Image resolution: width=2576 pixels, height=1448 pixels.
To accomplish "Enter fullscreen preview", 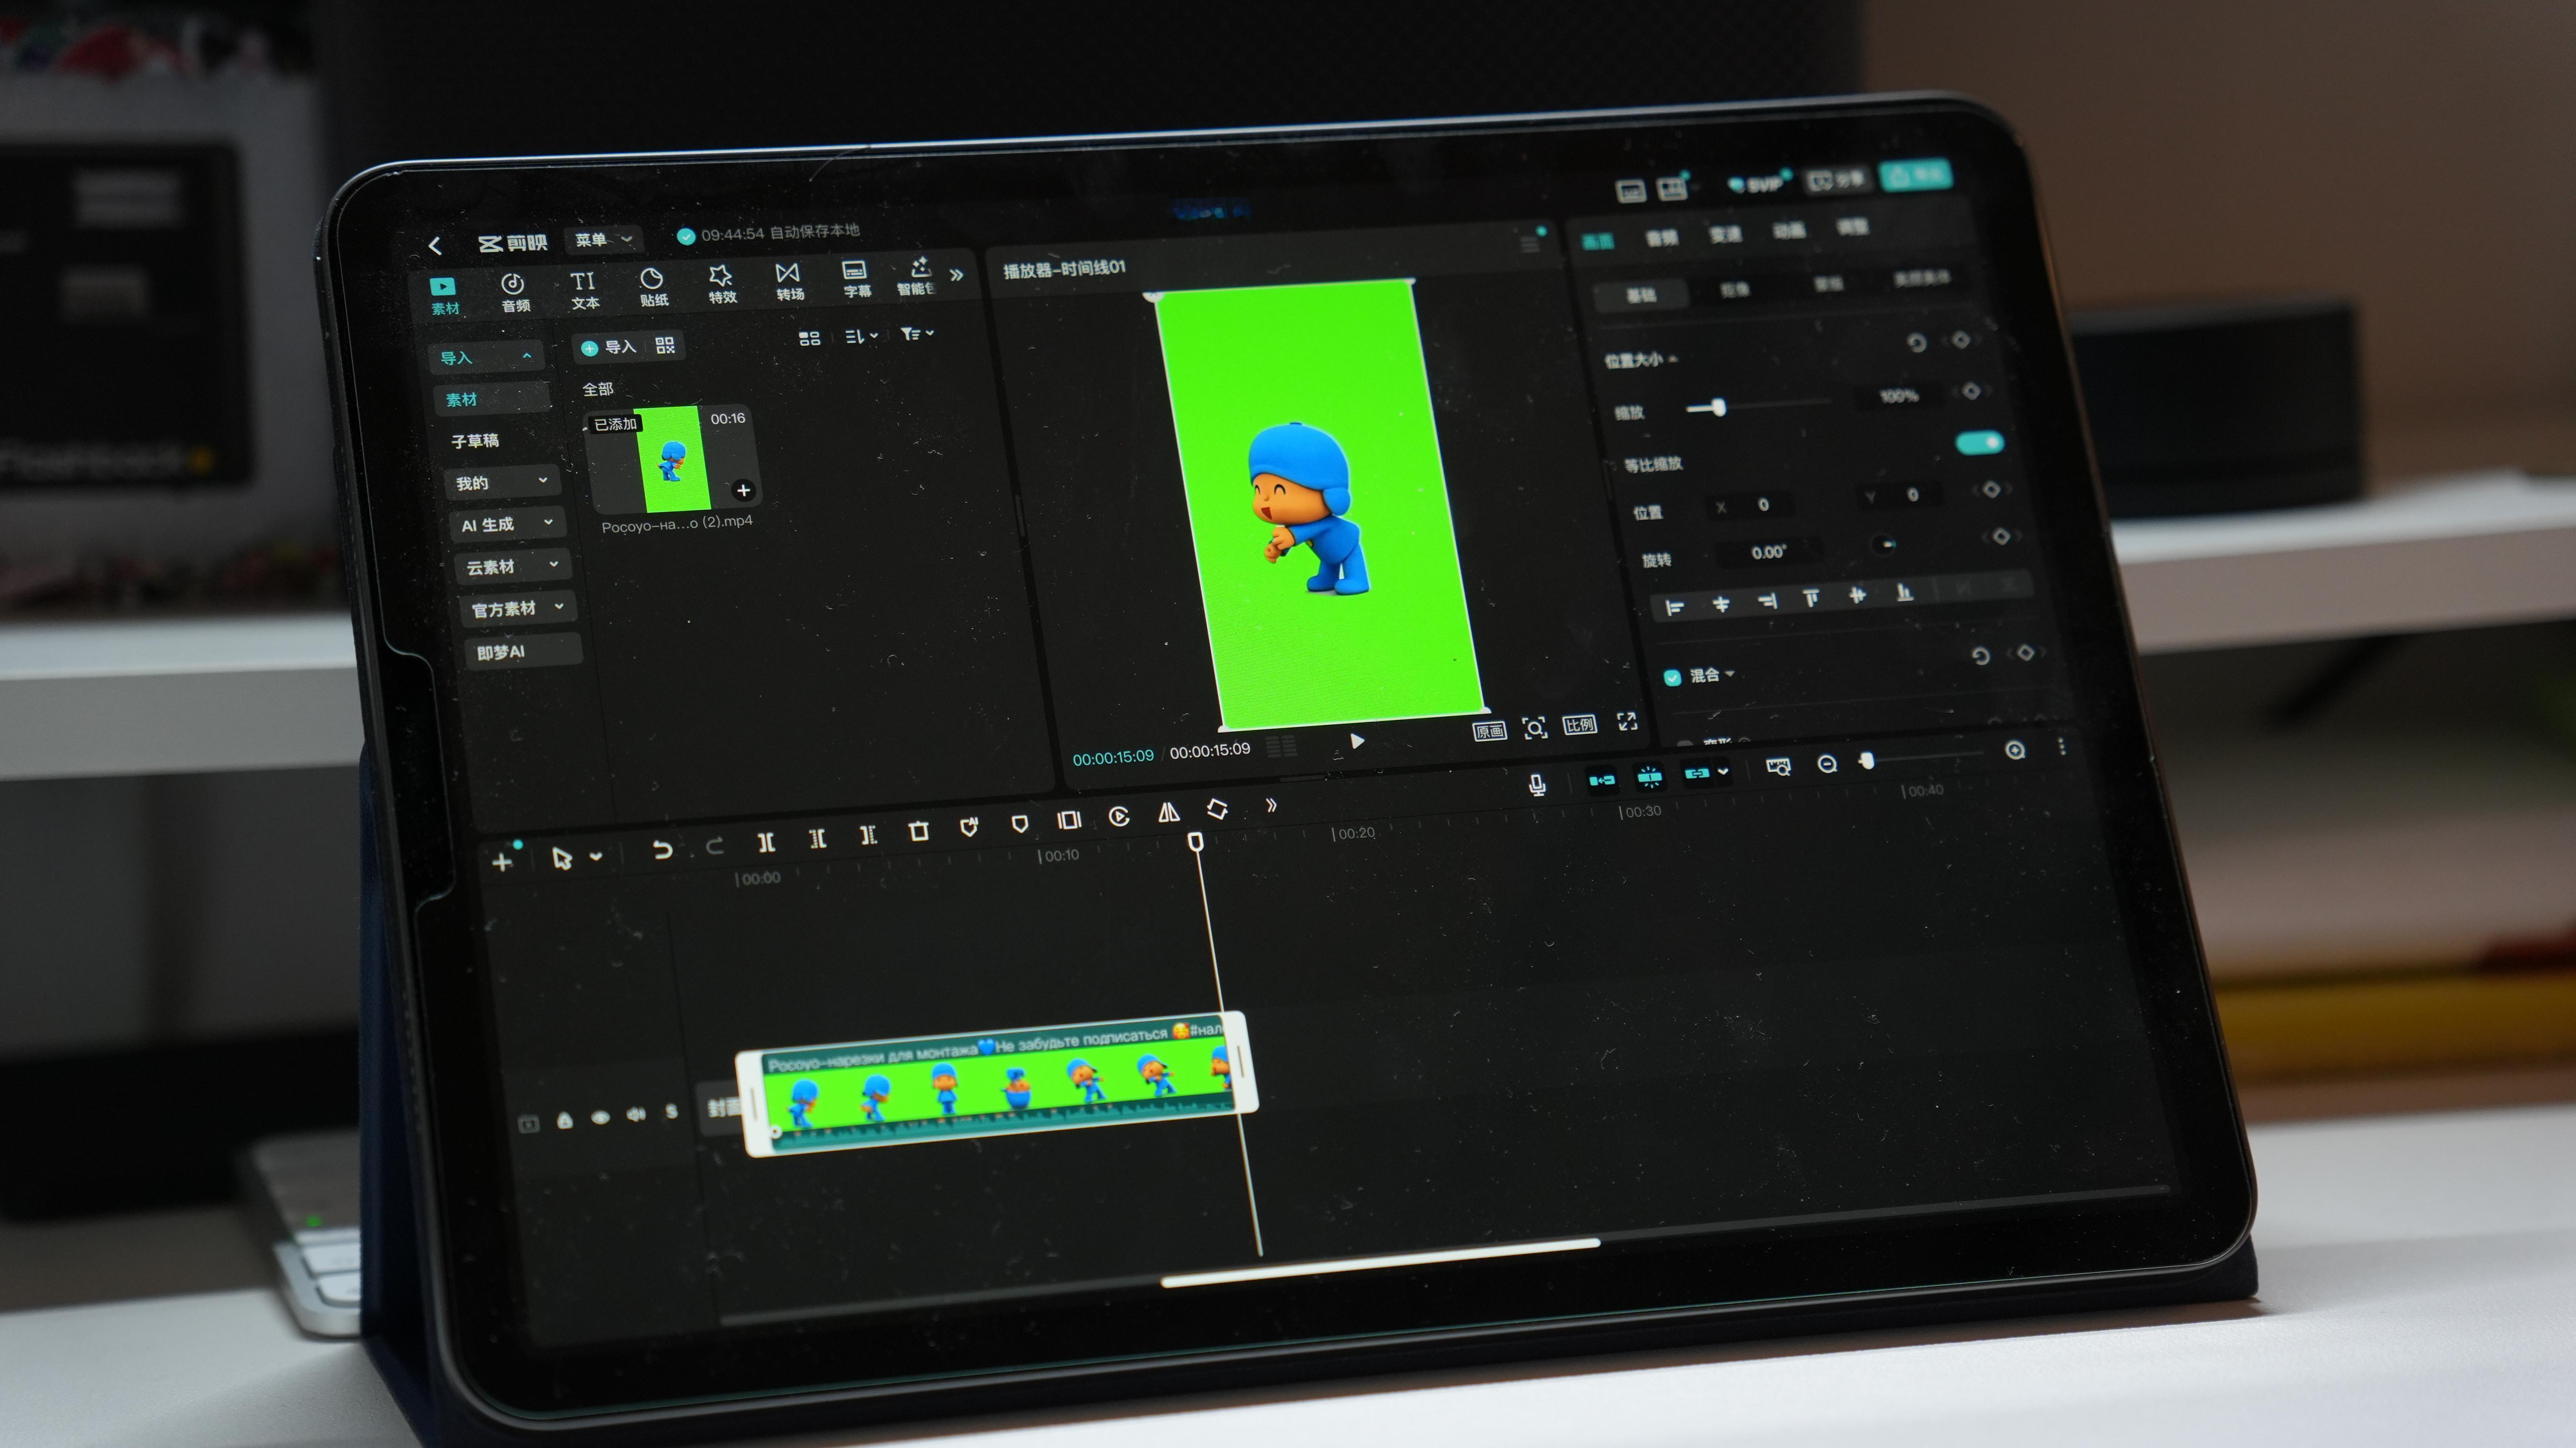I will pos(1627,721).
